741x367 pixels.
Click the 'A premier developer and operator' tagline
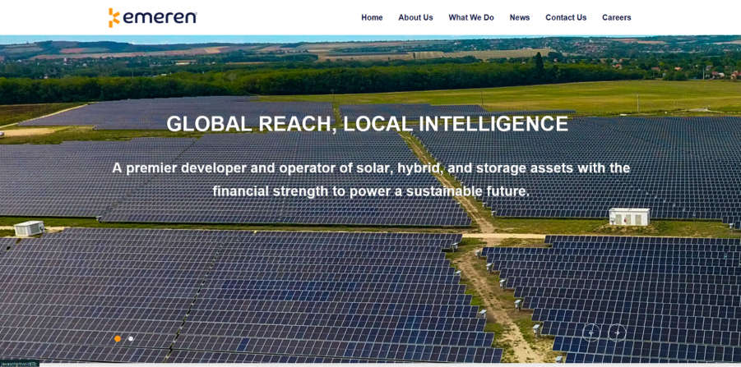(371, 180)
